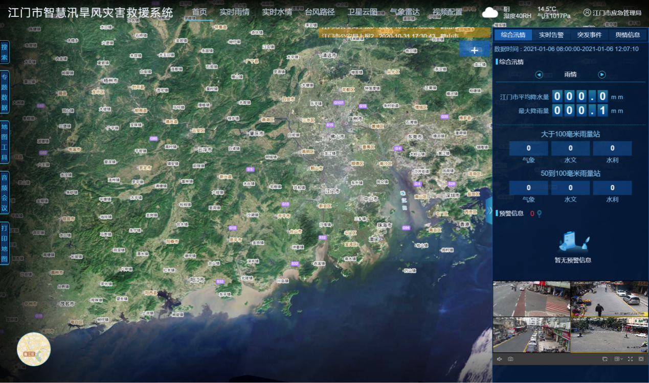Open the 气象雷达 menu
The image size is (649, 383).
405,12
